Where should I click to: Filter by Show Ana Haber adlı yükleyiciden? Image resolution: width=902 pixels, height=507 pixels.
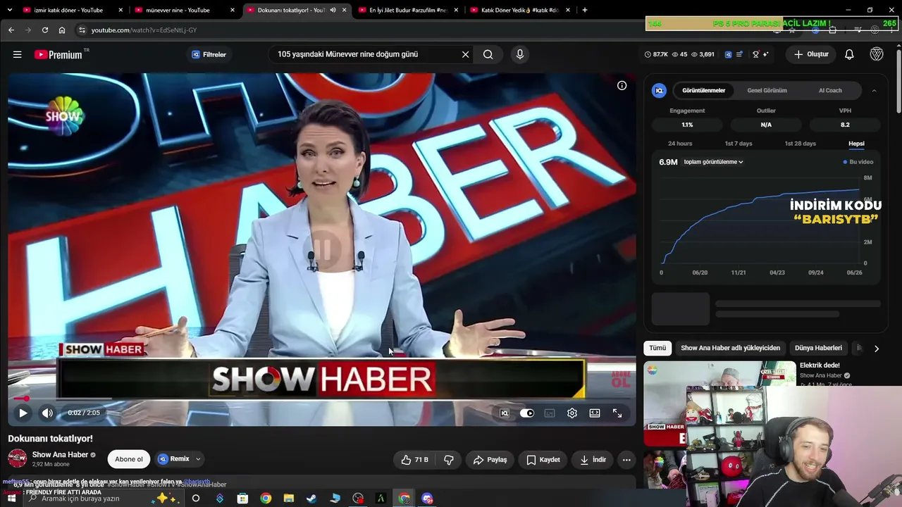(730, 348)
